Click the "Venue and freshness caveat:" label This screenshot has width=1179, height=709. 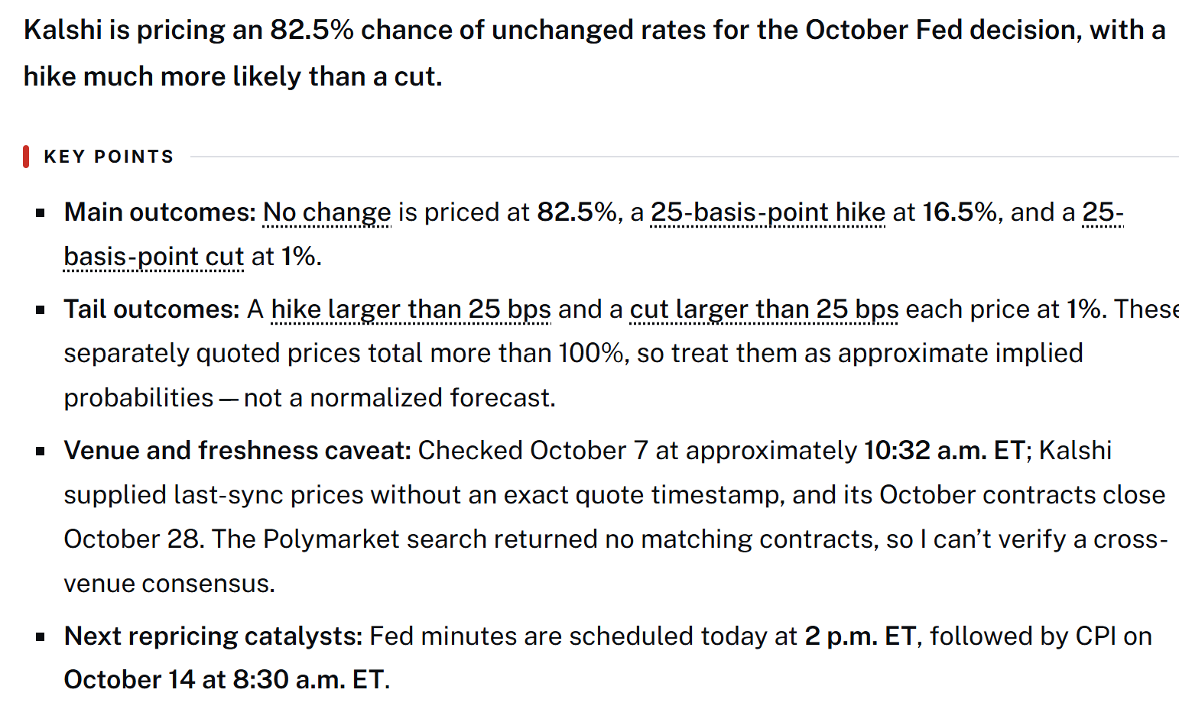point(238,451)
